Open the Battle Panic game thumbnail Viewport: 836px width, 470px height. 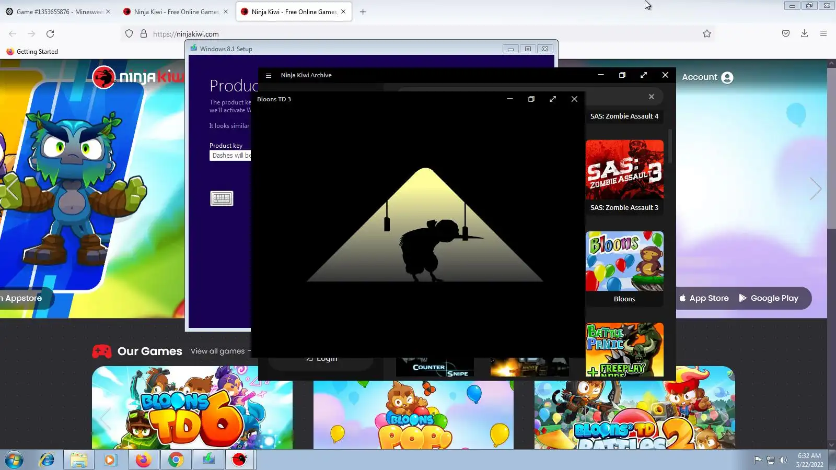624,349
